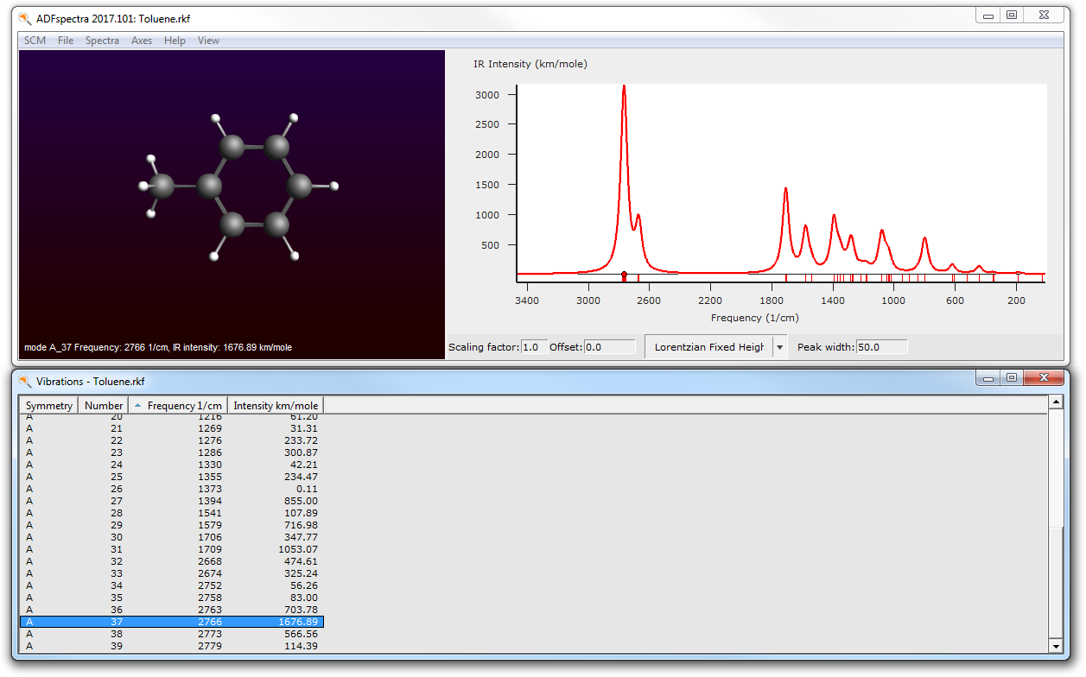Image resolution: width=1086 pixels, height=677 pixels.
Task: Sort table by Symmetry column header
Action: pyautogui.click(x=49, y=405)
